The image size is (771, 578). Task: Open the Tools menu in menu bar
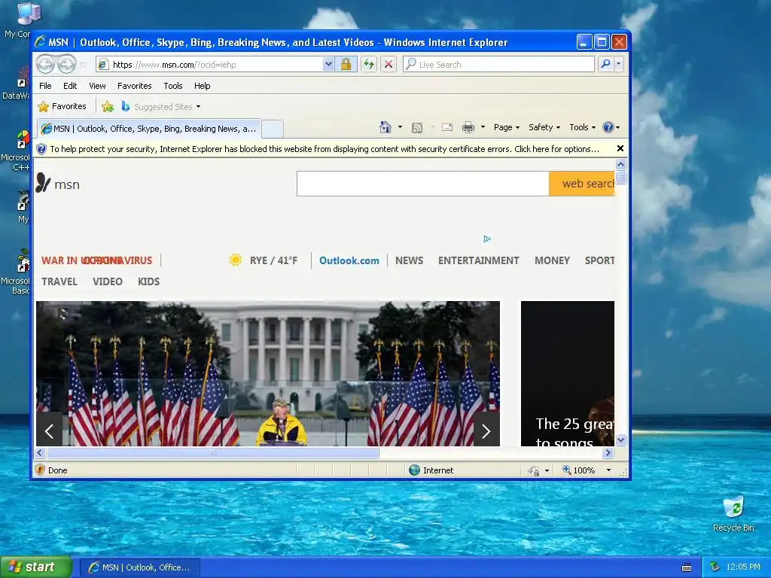(173, 86)
